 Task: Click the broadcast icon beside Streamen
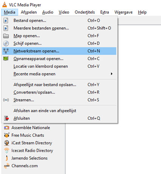pyautogui.click(x=6, y=100)
